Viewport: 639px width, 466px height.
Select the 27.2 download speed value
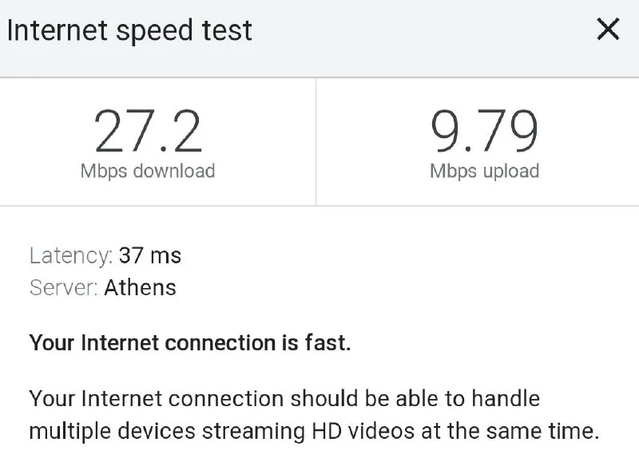(148, 132)
